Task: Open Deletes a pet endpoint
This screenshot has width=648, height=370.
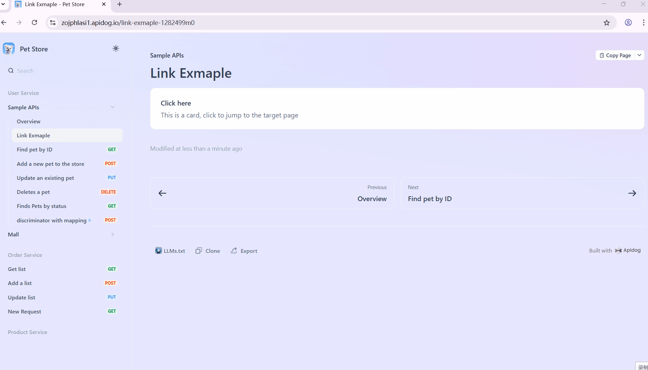Action: (67, 192)
